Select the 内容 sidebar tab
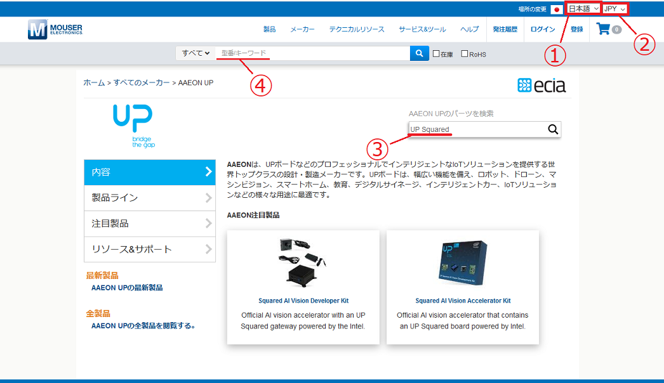The width and height of the screenshot is (664, 383). click(149, 172)
